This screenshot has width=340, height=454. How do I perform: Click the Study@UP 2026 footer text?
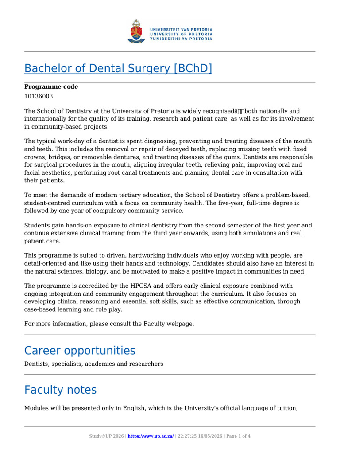[106, 436]
